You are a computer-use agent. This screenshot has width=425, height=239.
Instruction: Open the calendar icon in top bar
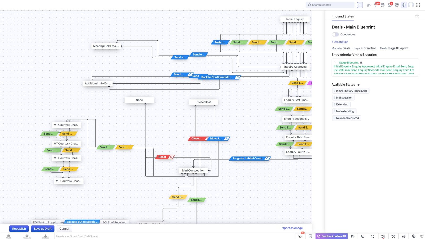pos(383,5)
